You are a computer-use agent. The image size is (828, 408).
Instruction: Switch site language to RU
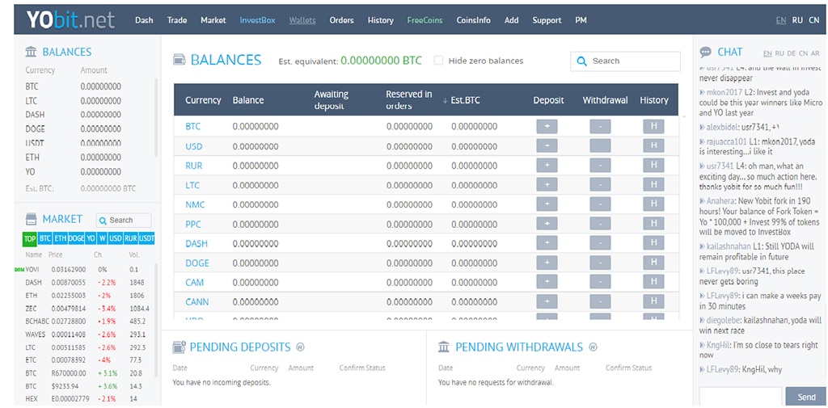(x=797, y=20)
